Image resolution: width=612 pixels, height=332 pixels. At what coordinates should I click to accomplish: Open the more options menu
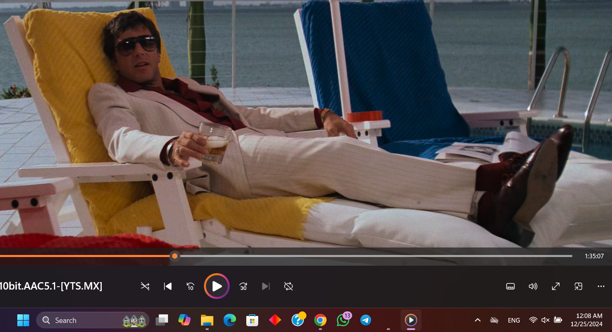pos(601,286)
